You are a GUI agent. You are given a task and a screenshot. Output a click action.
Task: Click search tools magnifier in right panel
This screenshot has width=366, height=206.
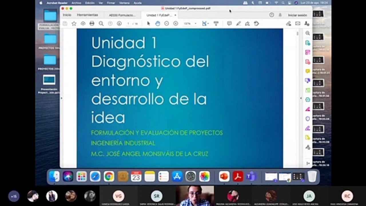click(x=308, y=33)
